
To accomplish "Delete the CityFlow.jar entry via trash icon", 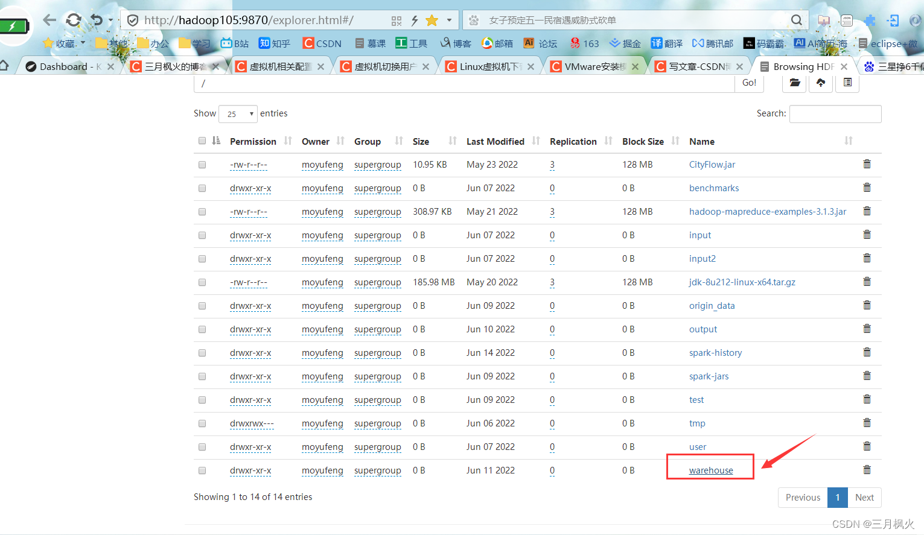I will (x=867, y=164).
